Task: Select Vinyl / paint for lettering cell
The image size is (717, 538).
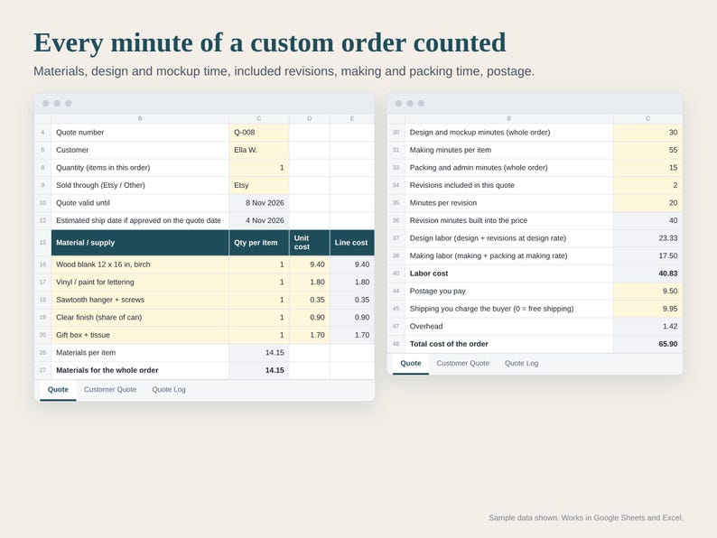Action: coord(140,282)
